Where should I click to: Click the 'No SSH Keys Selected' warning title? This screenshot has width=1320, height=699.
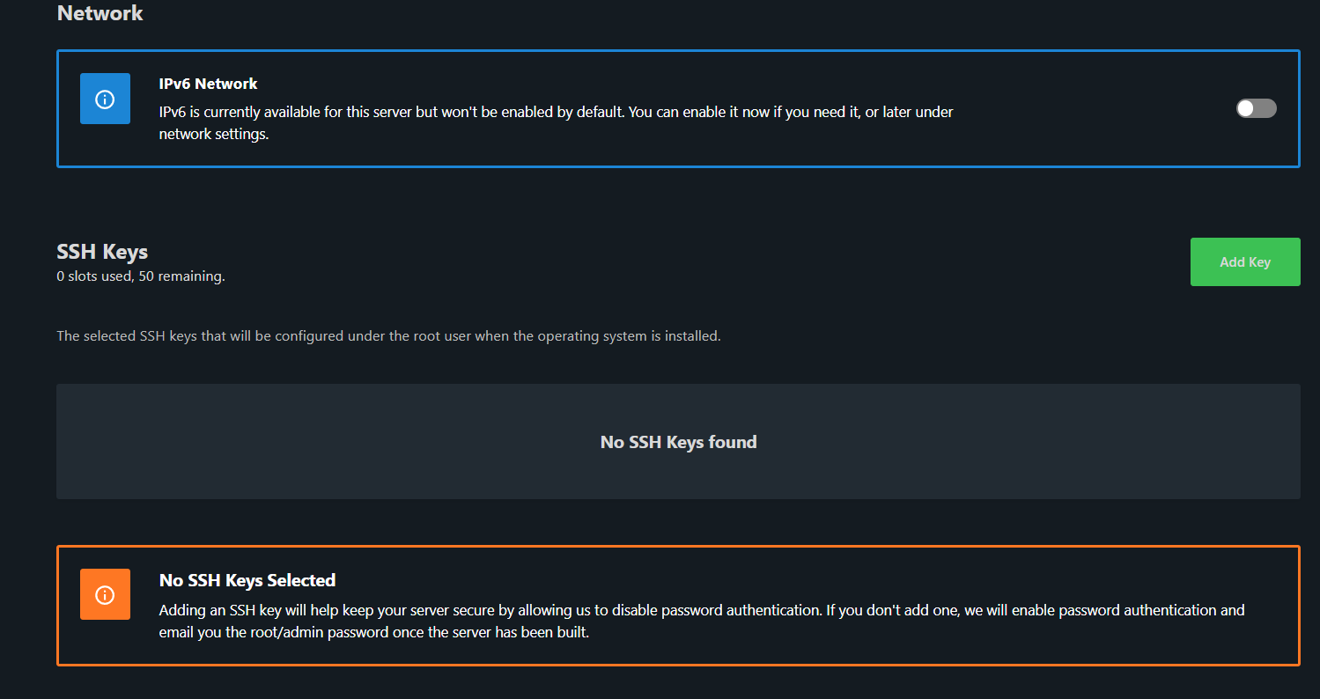pos(247,580)
